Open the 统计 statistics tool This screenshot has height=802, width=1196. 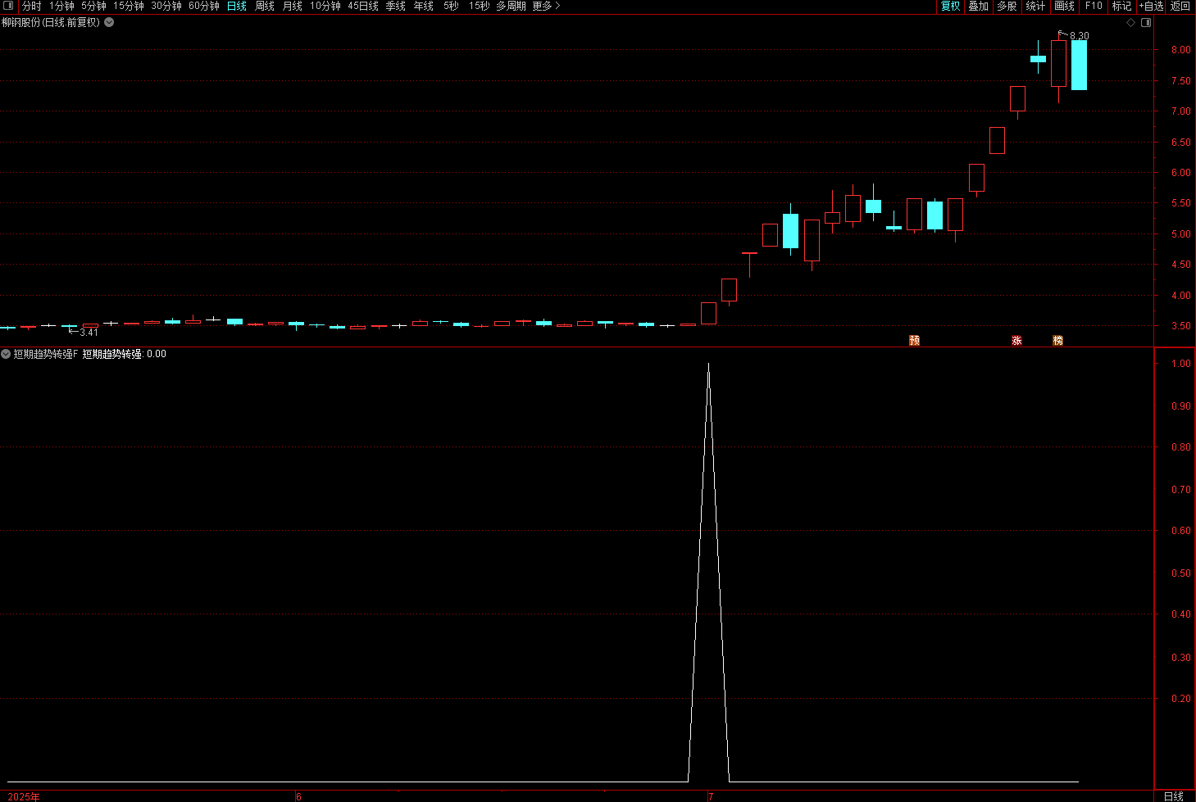pyautogui.click(x=1035, y=6)
